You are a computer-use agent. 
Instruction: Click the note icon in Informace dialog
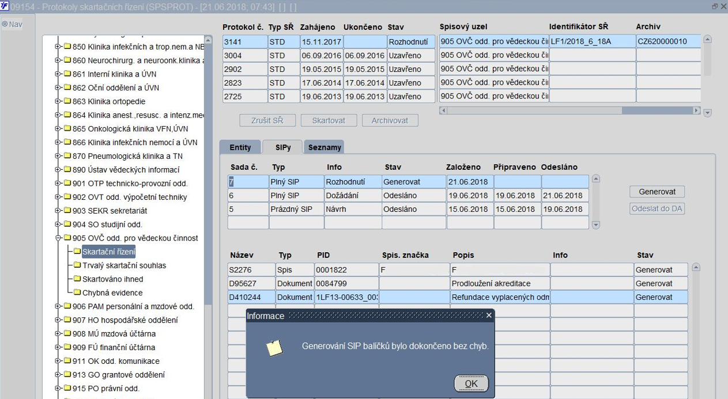[x=274, y=347]
